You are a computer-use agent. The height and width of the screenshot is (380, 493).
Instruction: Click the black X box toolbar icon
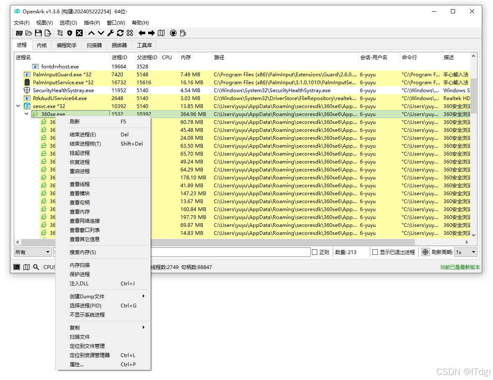(x=80, y=33)
